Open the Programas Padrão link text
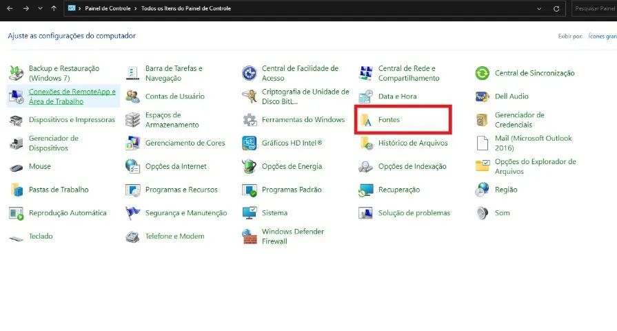617x331 pixels. (x=292, y=190)
